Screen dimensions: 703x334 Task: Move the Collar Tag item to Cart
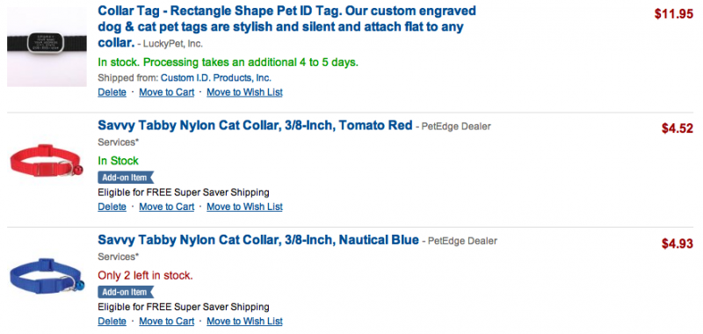click(x=167, y=92)
